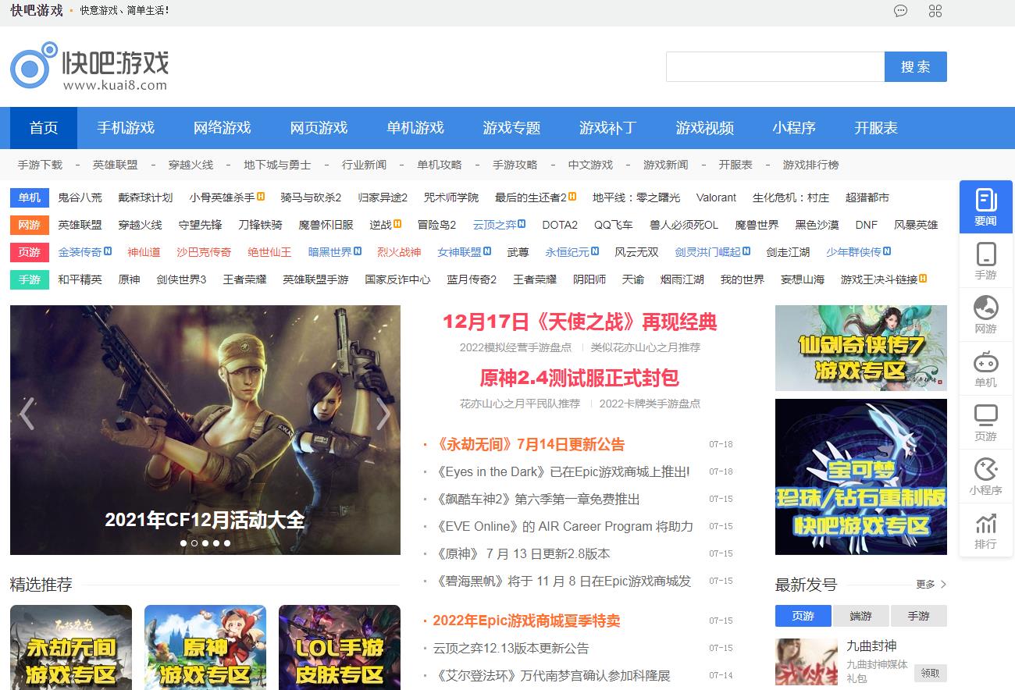Viewport: 1015px width, 690px height.
Task: Open 《永劫无间》7月14日更新公告 article
Action: click(531, 444)
